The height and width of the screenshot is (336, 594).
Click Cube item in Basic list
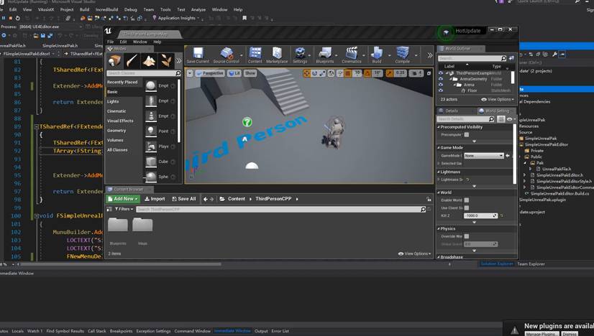[x=160, y=162]
